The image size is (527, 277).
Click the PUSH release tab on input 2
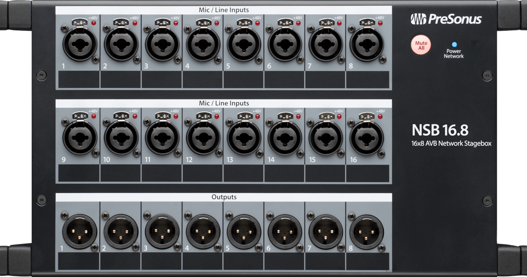(120, 22)
